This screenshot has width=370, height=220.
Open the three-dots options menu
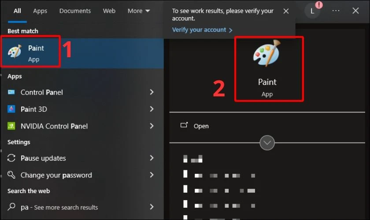(x=336, y=11)
